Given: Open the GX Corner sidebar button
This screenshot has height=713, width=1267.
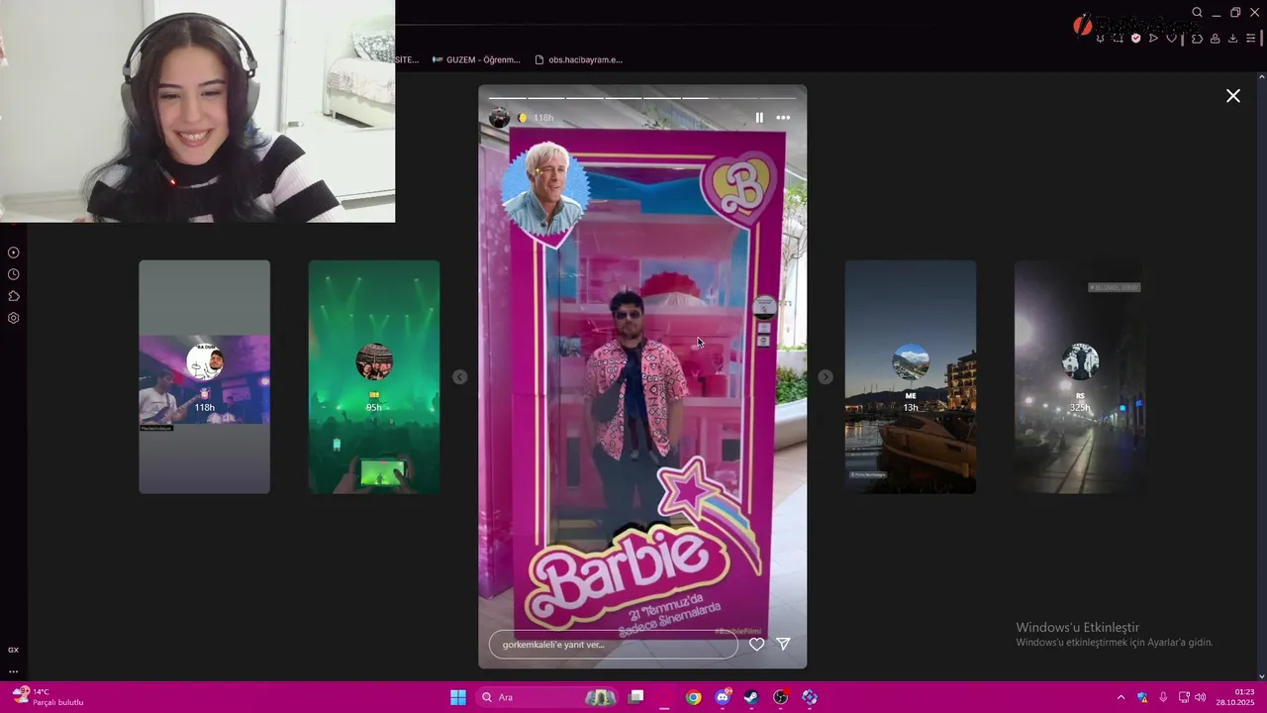Looking at the screenshot, I should [14, 650].
